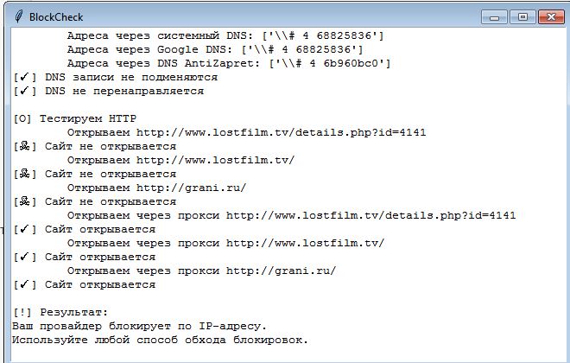Click the [!] marker before 'Результат:'

22,312
